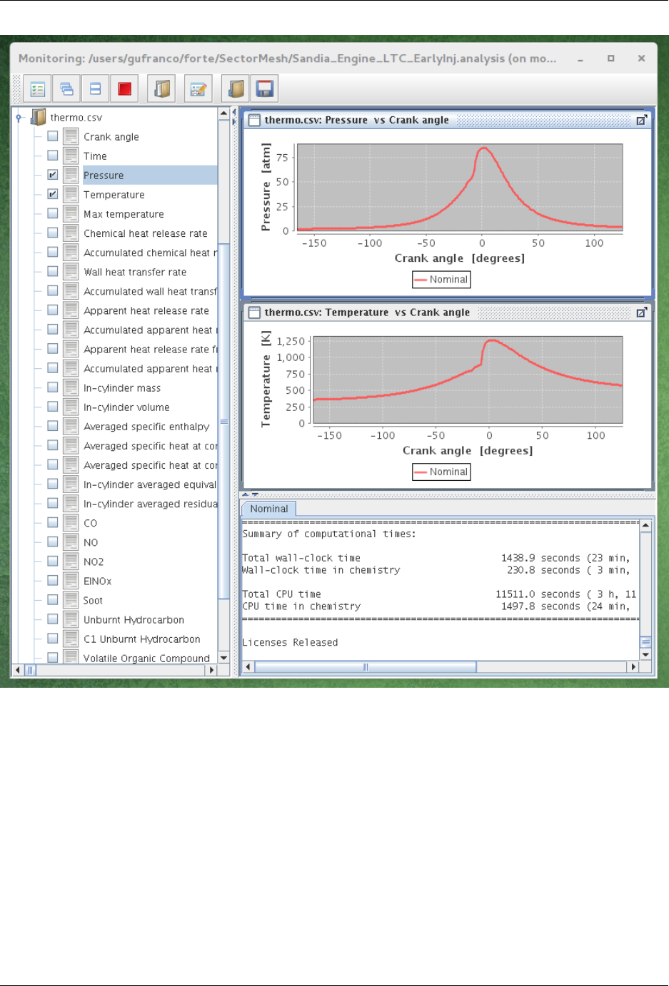The width and height of the screenshot is (669, 986).
Task: Tick the Max temperature checkbox
Action: pos(53,213)
